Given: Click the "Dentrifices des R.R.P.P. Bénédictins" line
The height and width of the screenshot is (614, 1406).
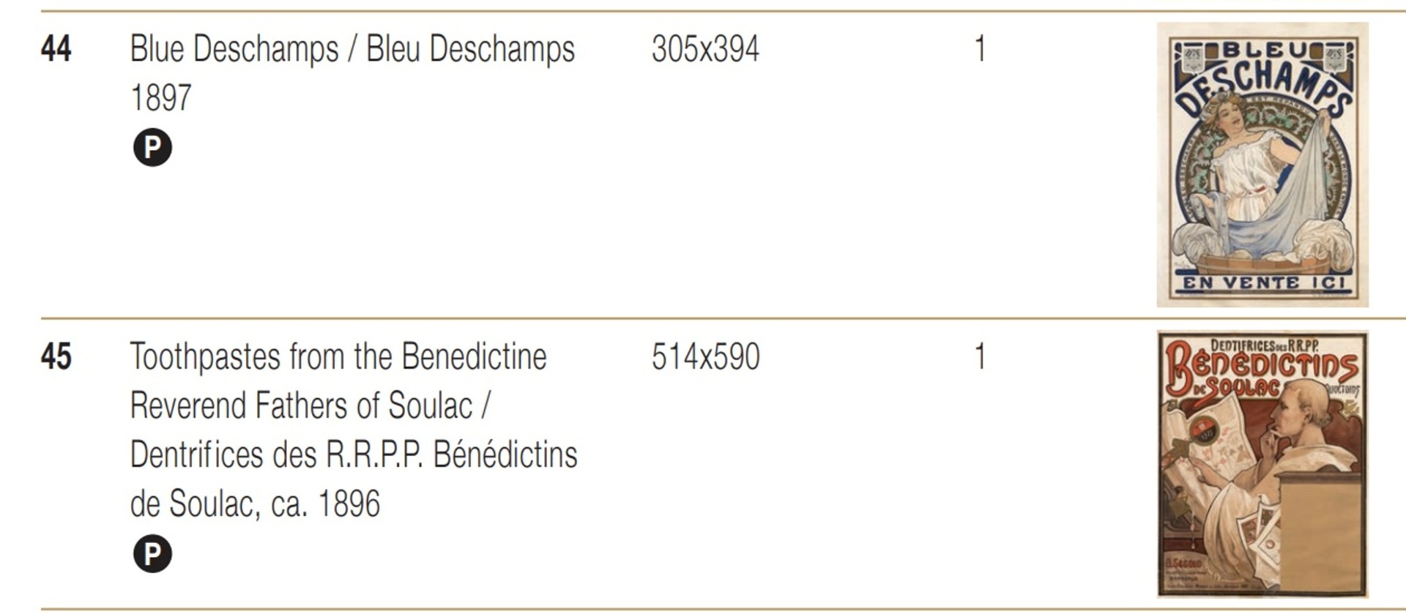Looking at the screenshot, I should tap(354, 455).
